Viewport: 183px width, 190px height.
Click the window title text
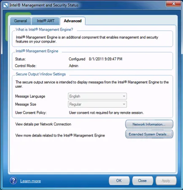click(44, 5)
